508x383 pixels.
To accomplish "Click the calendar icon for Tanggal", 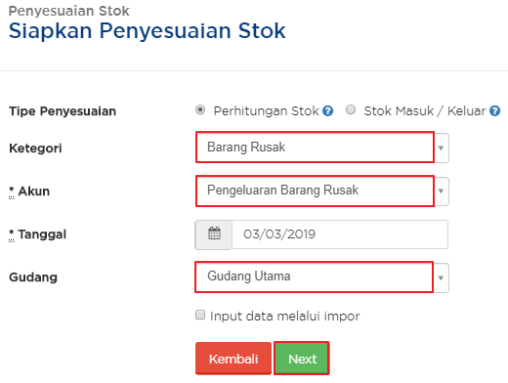I will point(214,234).
